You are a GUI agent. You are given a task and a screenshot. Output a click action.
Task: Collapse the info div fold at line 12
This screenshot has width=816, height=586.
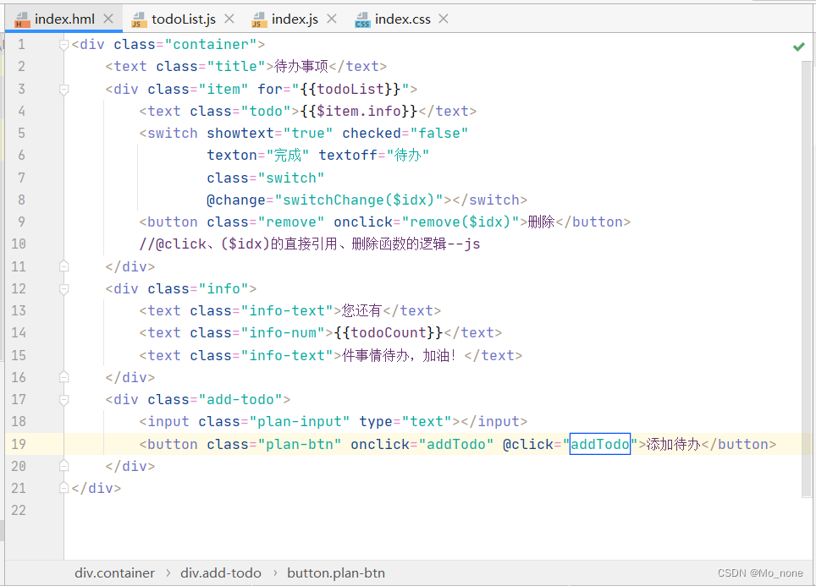point(64,288)
